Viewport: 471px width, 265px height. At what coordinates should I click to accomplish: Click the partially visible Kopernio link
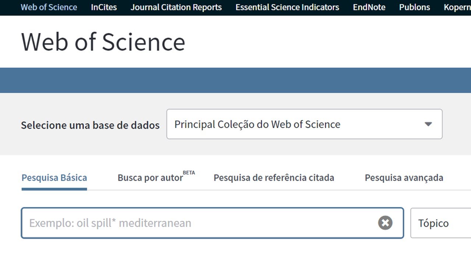pyautogui.click(x=457, y=7)
